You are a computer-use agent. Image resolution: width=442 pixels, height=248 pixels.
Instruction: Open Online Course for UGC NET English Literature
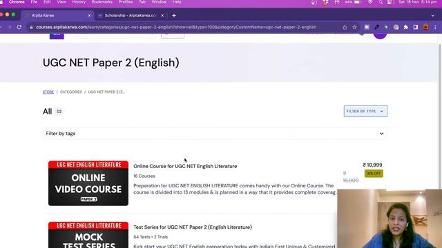click(x=185, y=166)
